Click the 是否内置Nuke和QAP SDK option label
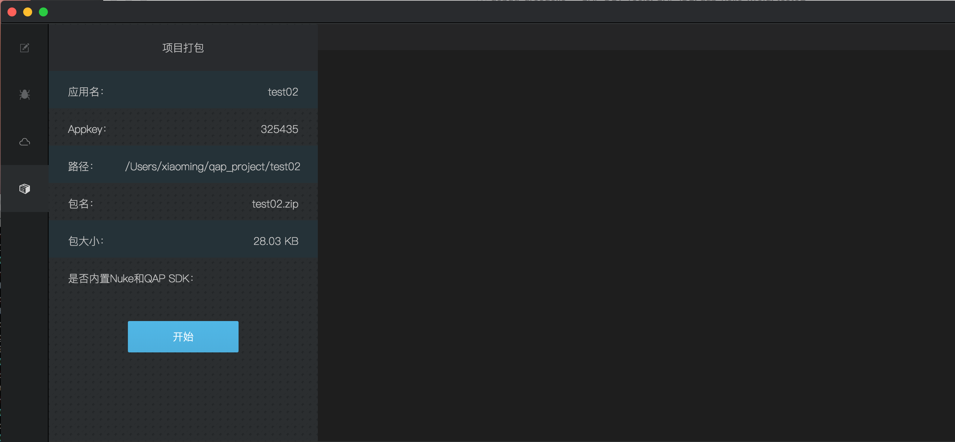The height and width of the screenshot is (442, 955). coord(130,278)
